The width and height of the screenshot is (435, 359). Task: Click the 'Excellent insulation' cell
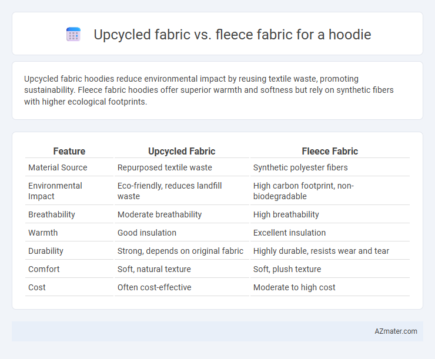289,233
